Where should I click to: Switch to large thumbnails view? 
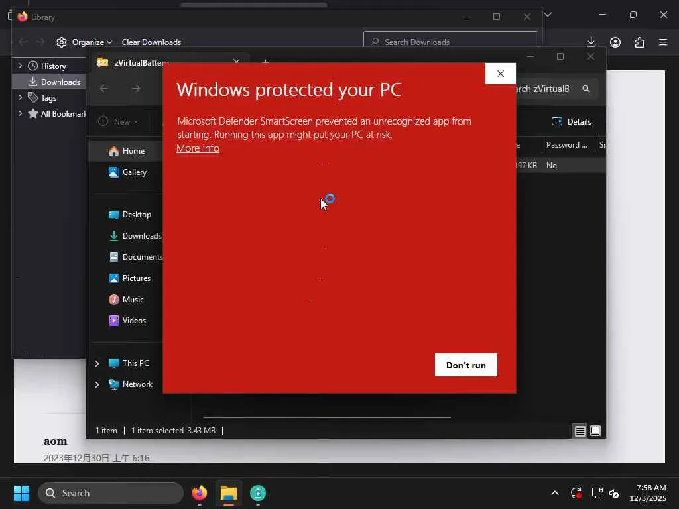point(595,431)
